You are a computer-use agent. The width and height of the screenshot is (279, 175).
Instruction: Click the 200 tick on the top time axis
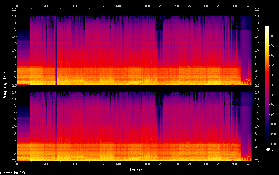[162, 6]
